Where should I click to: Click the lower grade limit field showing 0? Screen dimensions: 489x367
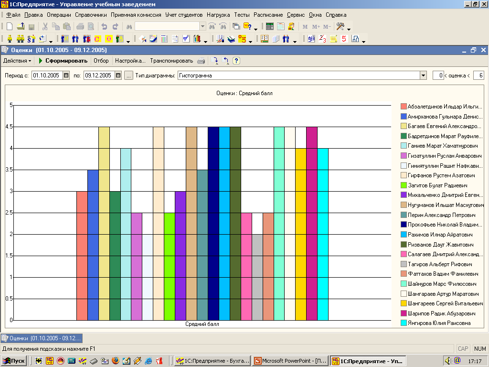click(x=438, y=75)
